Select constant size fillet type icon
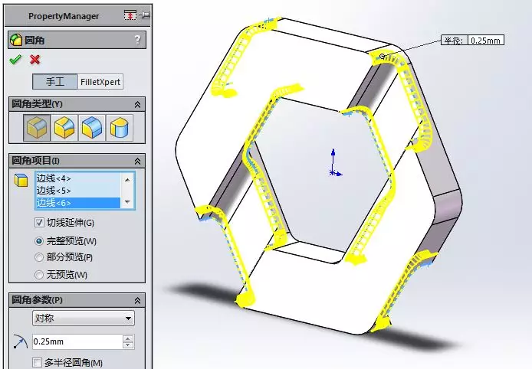This screenshot has width=532, height=369. [x=37, y=127]
